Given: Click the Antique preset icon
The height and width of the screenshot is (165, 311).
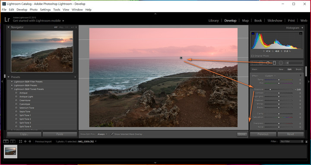Looking at the screenshot, I should coord(16,93).
